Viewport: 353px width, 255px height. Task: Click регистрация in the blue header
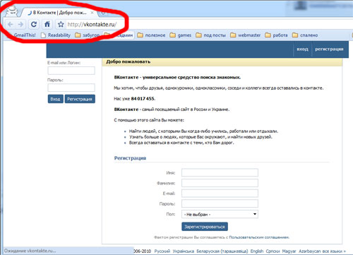pos(329,49)
